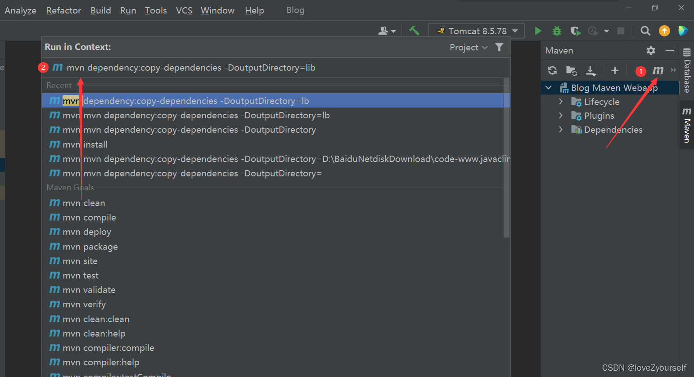The width and height of the screenshot is (694, 377).
Task: Open the Help menu
Action: coord(254,10)
